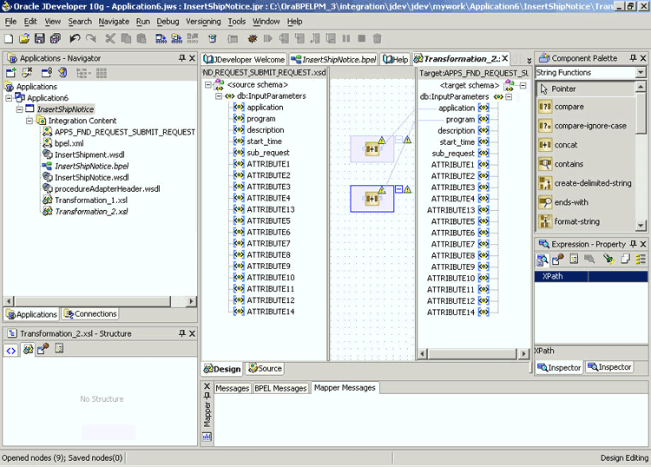Click the lower concat function node on canvas
Viewport: 651px width, 467px height.
372,199
